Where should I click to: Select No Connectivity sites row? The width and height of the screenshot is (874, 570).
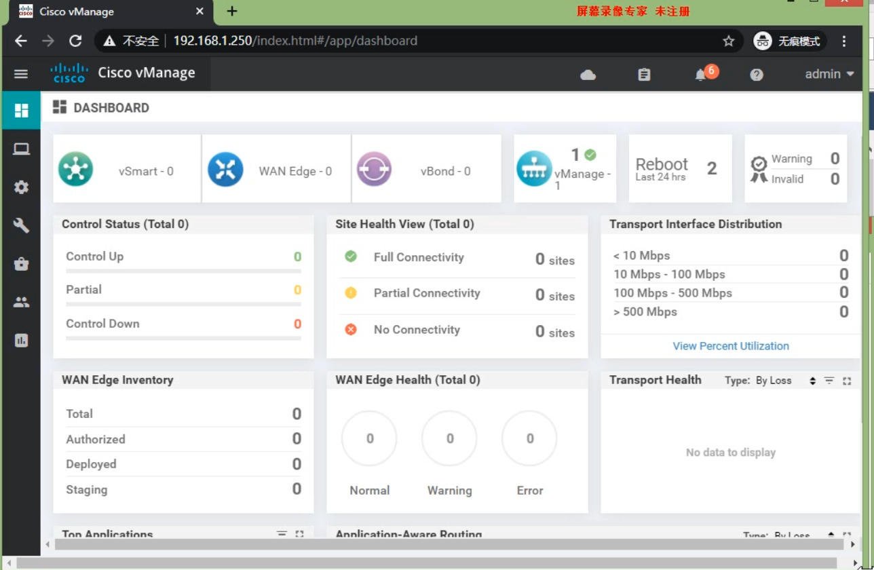click(x=457, y=330)
